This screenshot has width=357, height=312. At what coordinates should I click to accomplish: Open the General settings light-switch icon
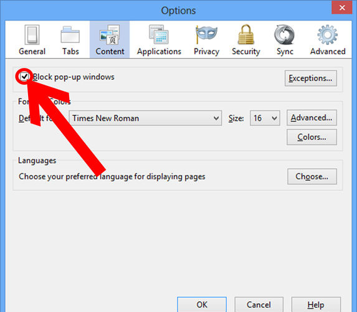pyautogui.click(x=32, y=35)
